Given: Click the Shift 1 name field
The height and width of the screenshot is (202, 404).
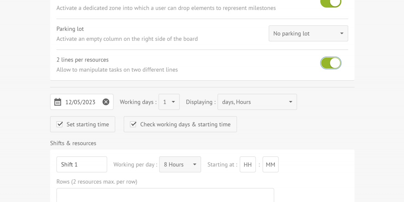Looking at the screenshot, I should [x=82, y=164].
